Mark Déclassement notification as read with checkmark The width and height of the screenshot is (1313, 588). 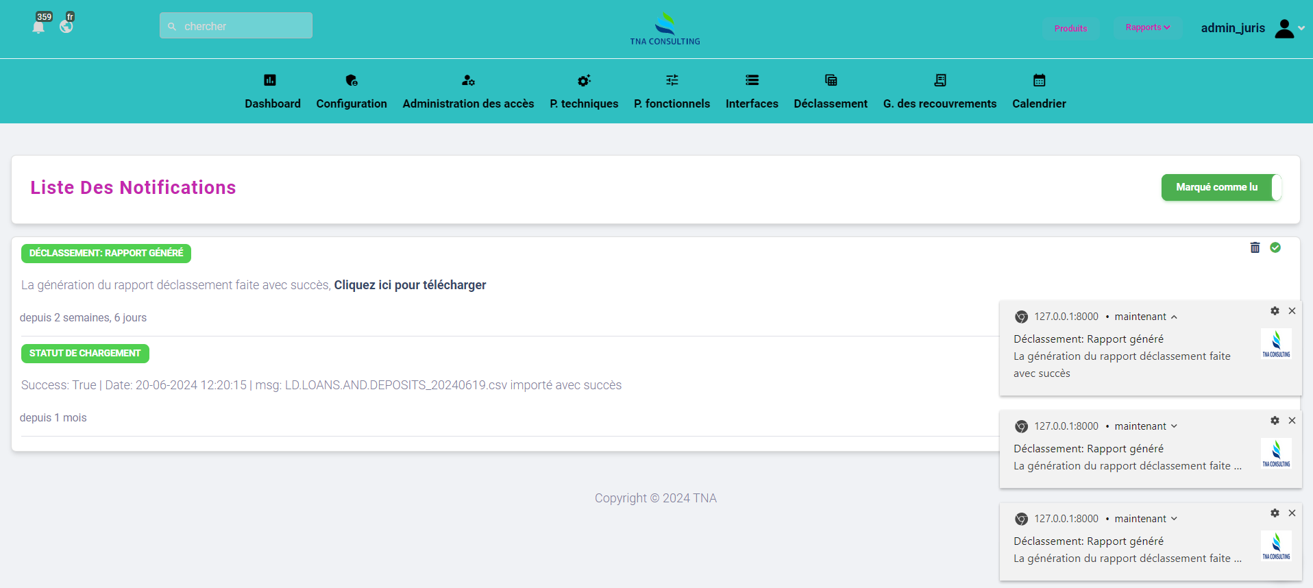pos(1275,248)
